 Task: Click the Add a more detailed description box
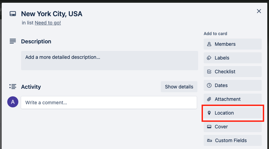pos(110,61)
